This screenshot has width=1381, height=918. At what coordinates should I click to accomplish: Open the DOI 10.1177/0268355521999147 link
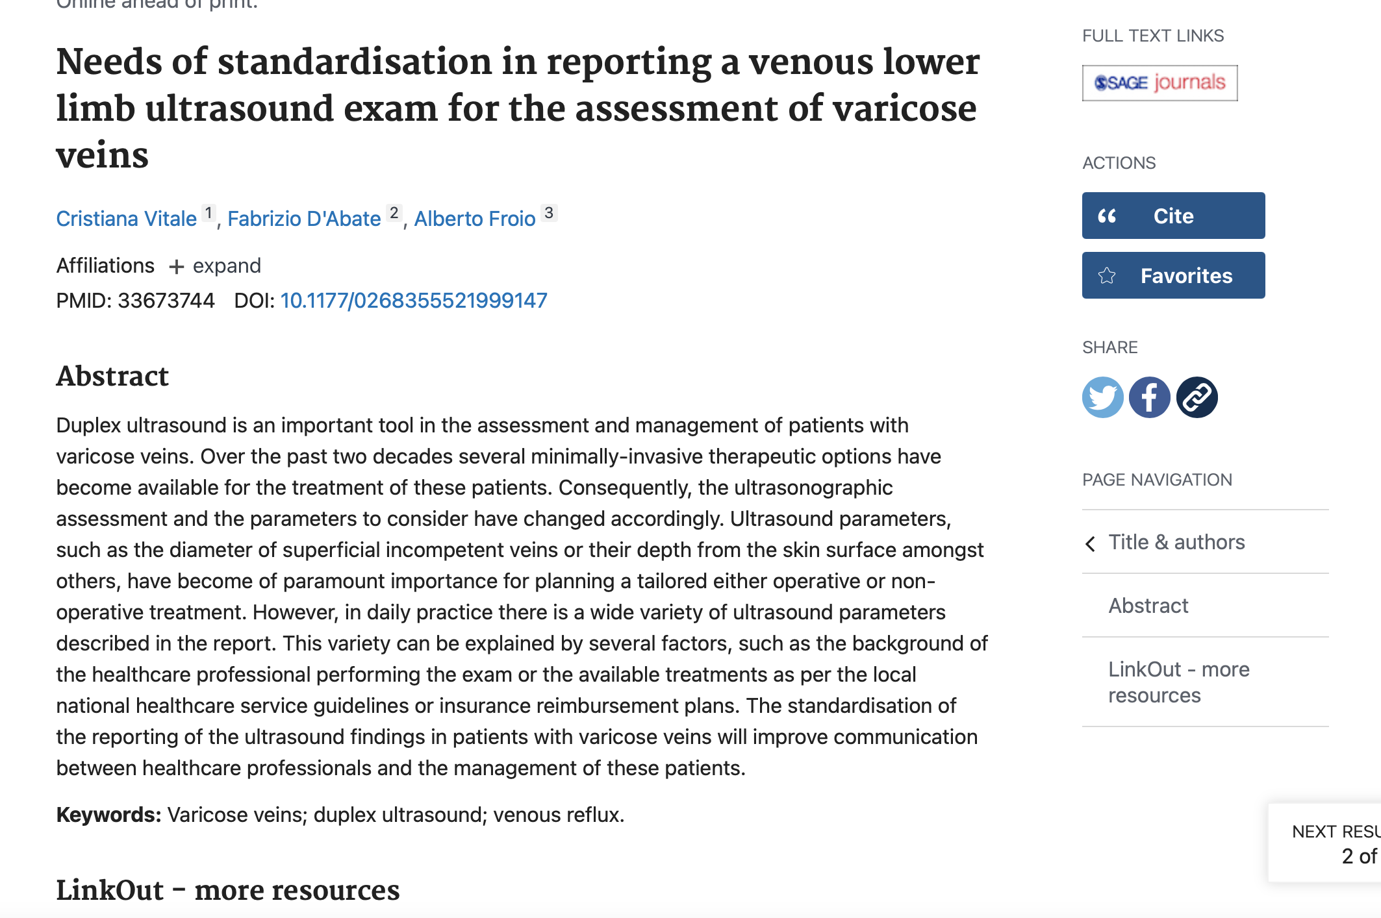414,301
